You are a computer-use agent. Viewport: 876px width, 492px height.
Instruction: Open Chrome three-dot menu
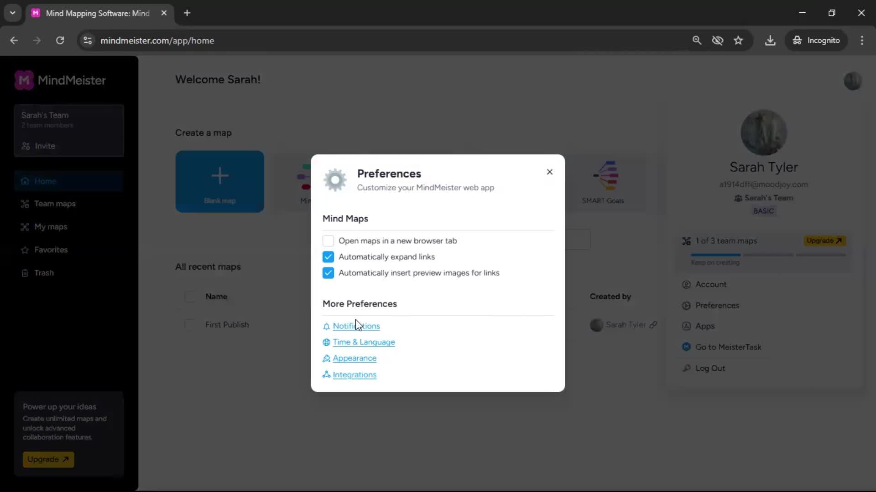pos(862,41)
